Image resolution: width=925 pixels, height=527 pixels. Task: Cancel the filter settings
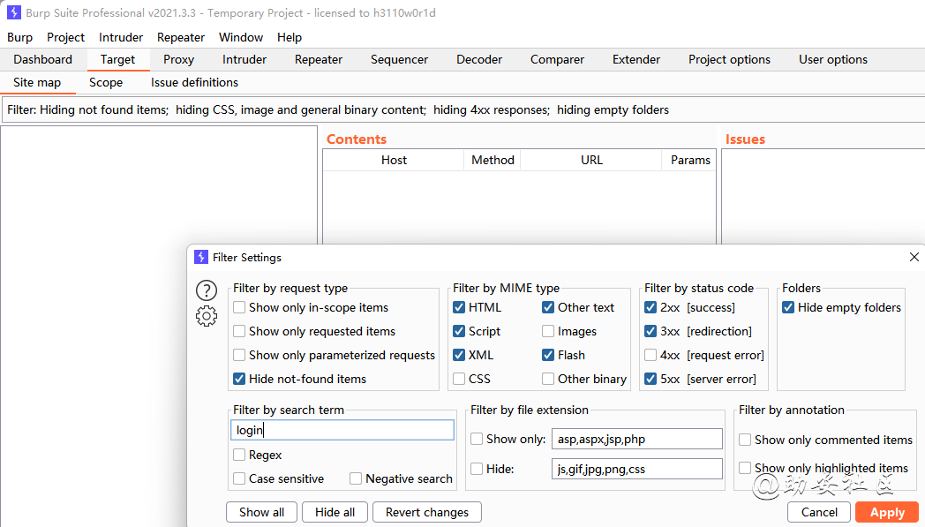pyautogui.click(x=819, y=512)
